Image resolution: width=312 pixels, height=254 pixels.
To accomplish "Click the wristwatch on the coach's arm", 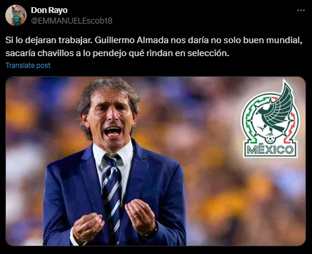I will tap(151, 232).
